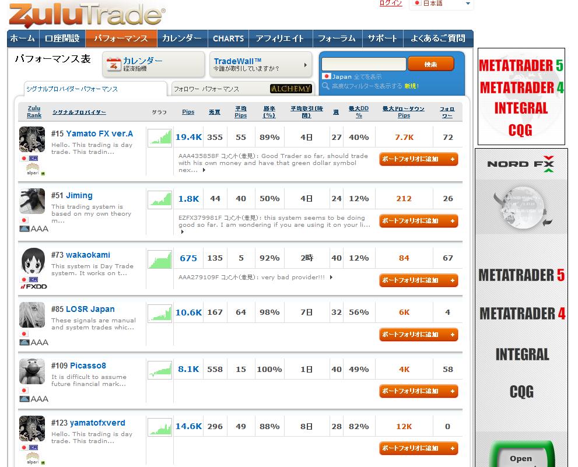Click the Japan flag beside language selector
The height and width of the screenshot is (467, 578).
coord(417,3)
